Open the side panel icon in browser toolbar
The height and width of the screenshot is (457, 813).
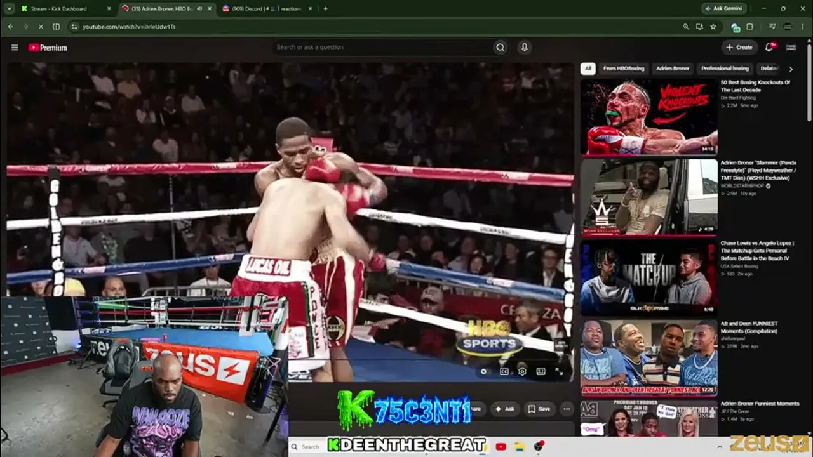[x=56, y=27]
